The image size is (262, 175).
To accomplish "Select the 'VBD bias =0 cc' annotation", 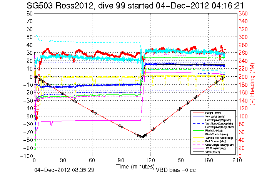I will (x=175, y=170).
